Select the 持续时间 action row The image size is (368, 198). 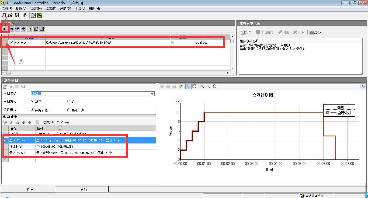[79, 147]
